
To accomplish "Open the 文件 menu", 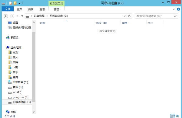I will 8,9.
